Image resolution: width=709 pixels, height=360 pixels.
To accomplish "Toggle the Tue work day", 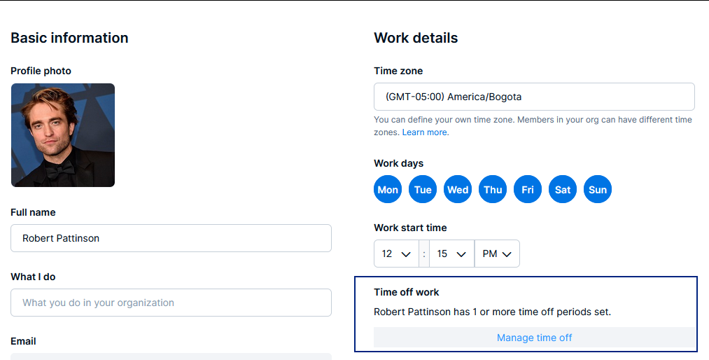I will (x=422, y=189).
